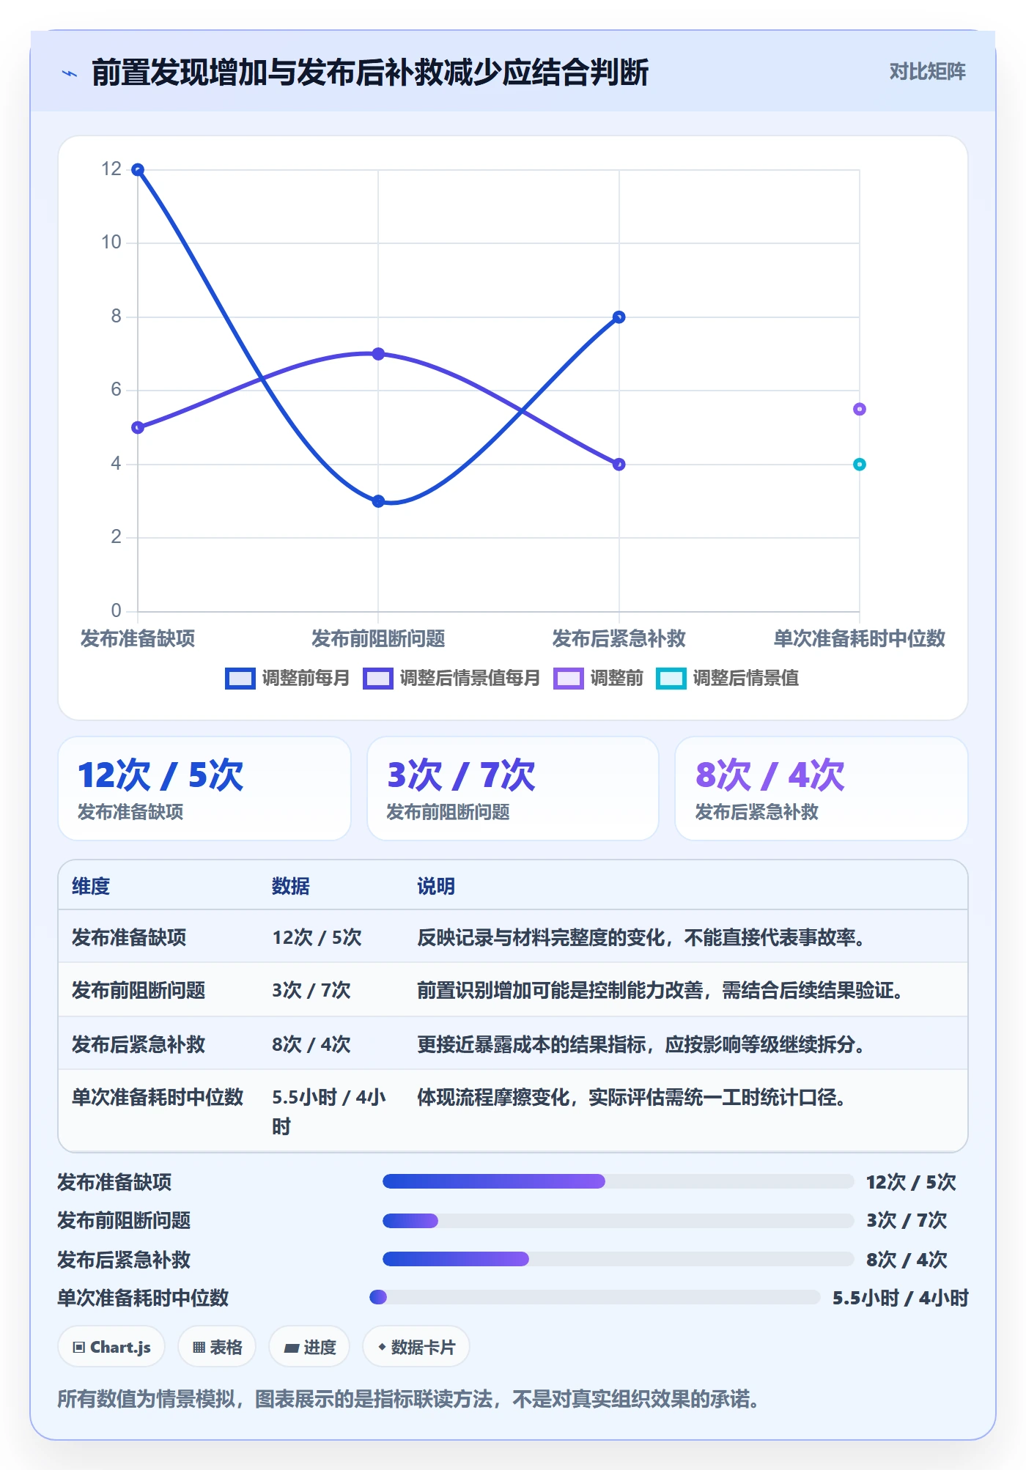Click the lightning icon beside the title
Viewport: 1026px width, 1470px height.
pyautogui.click(x=70, y=73)
